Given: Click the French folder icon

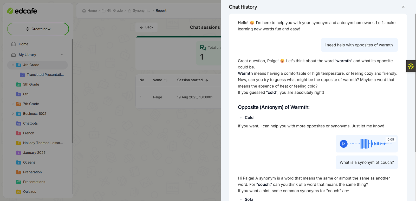Looking at the screenshot, I should click(x=19, y=133).
